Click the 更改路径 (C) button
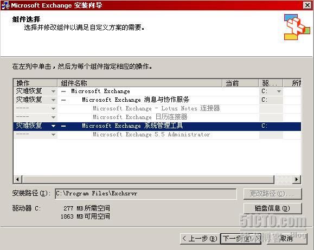The height and width of the screenshot is (250, 314). (x=272, y=194)
